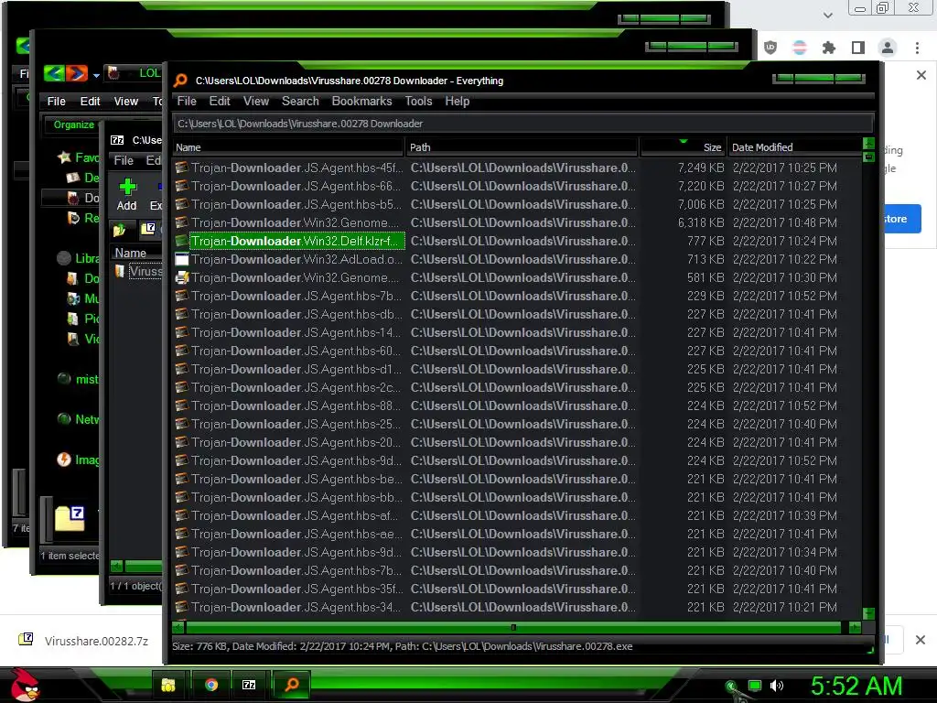Open Tools menu in Everything
The image size is (937, 703).
click(418, 101)
